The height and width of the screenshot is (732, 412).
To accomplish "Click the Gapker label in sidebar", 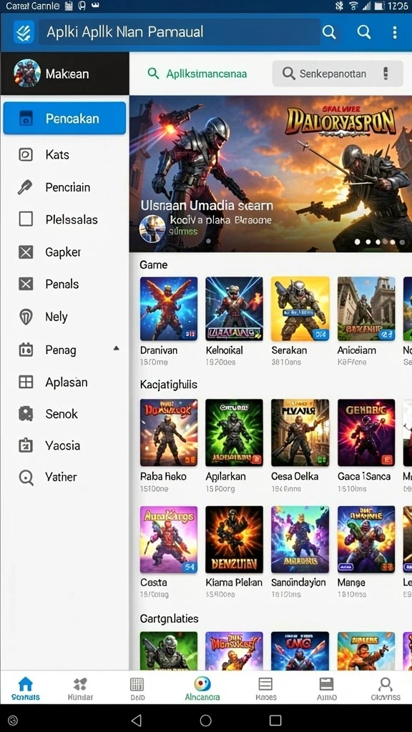I will (x=63, y=252).
